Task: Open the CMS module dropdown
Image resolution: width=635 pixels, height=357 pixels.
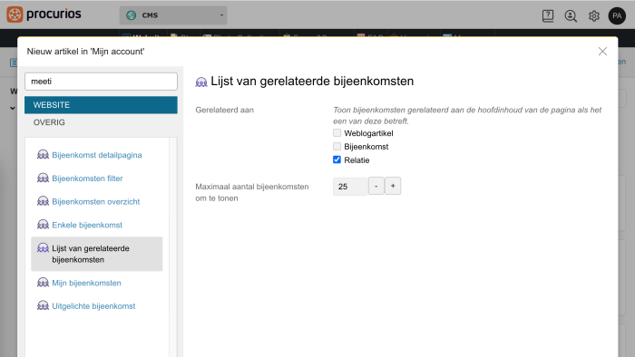Action: tap(173, 15)
